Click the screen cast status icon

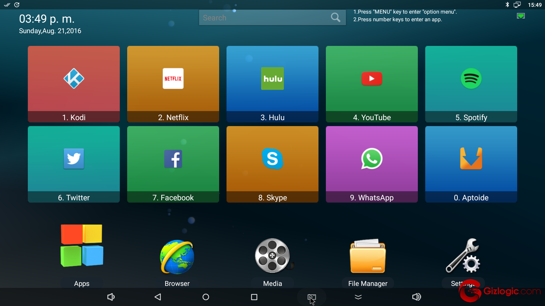(x=517, y=5)
